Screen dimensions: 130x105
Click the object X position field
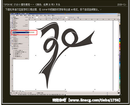point(49,17)
